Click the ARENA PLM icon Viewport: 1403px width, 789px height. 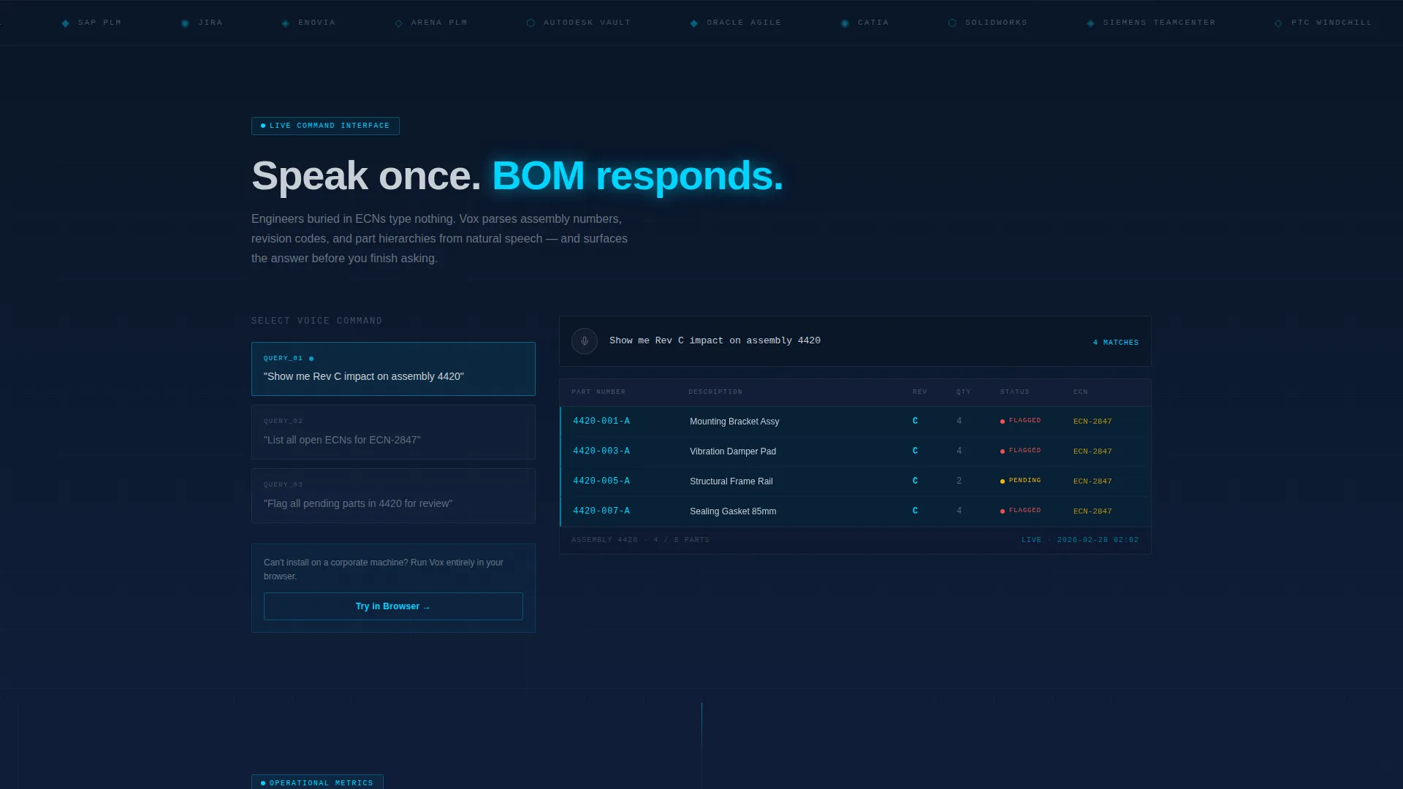(398, 23)
